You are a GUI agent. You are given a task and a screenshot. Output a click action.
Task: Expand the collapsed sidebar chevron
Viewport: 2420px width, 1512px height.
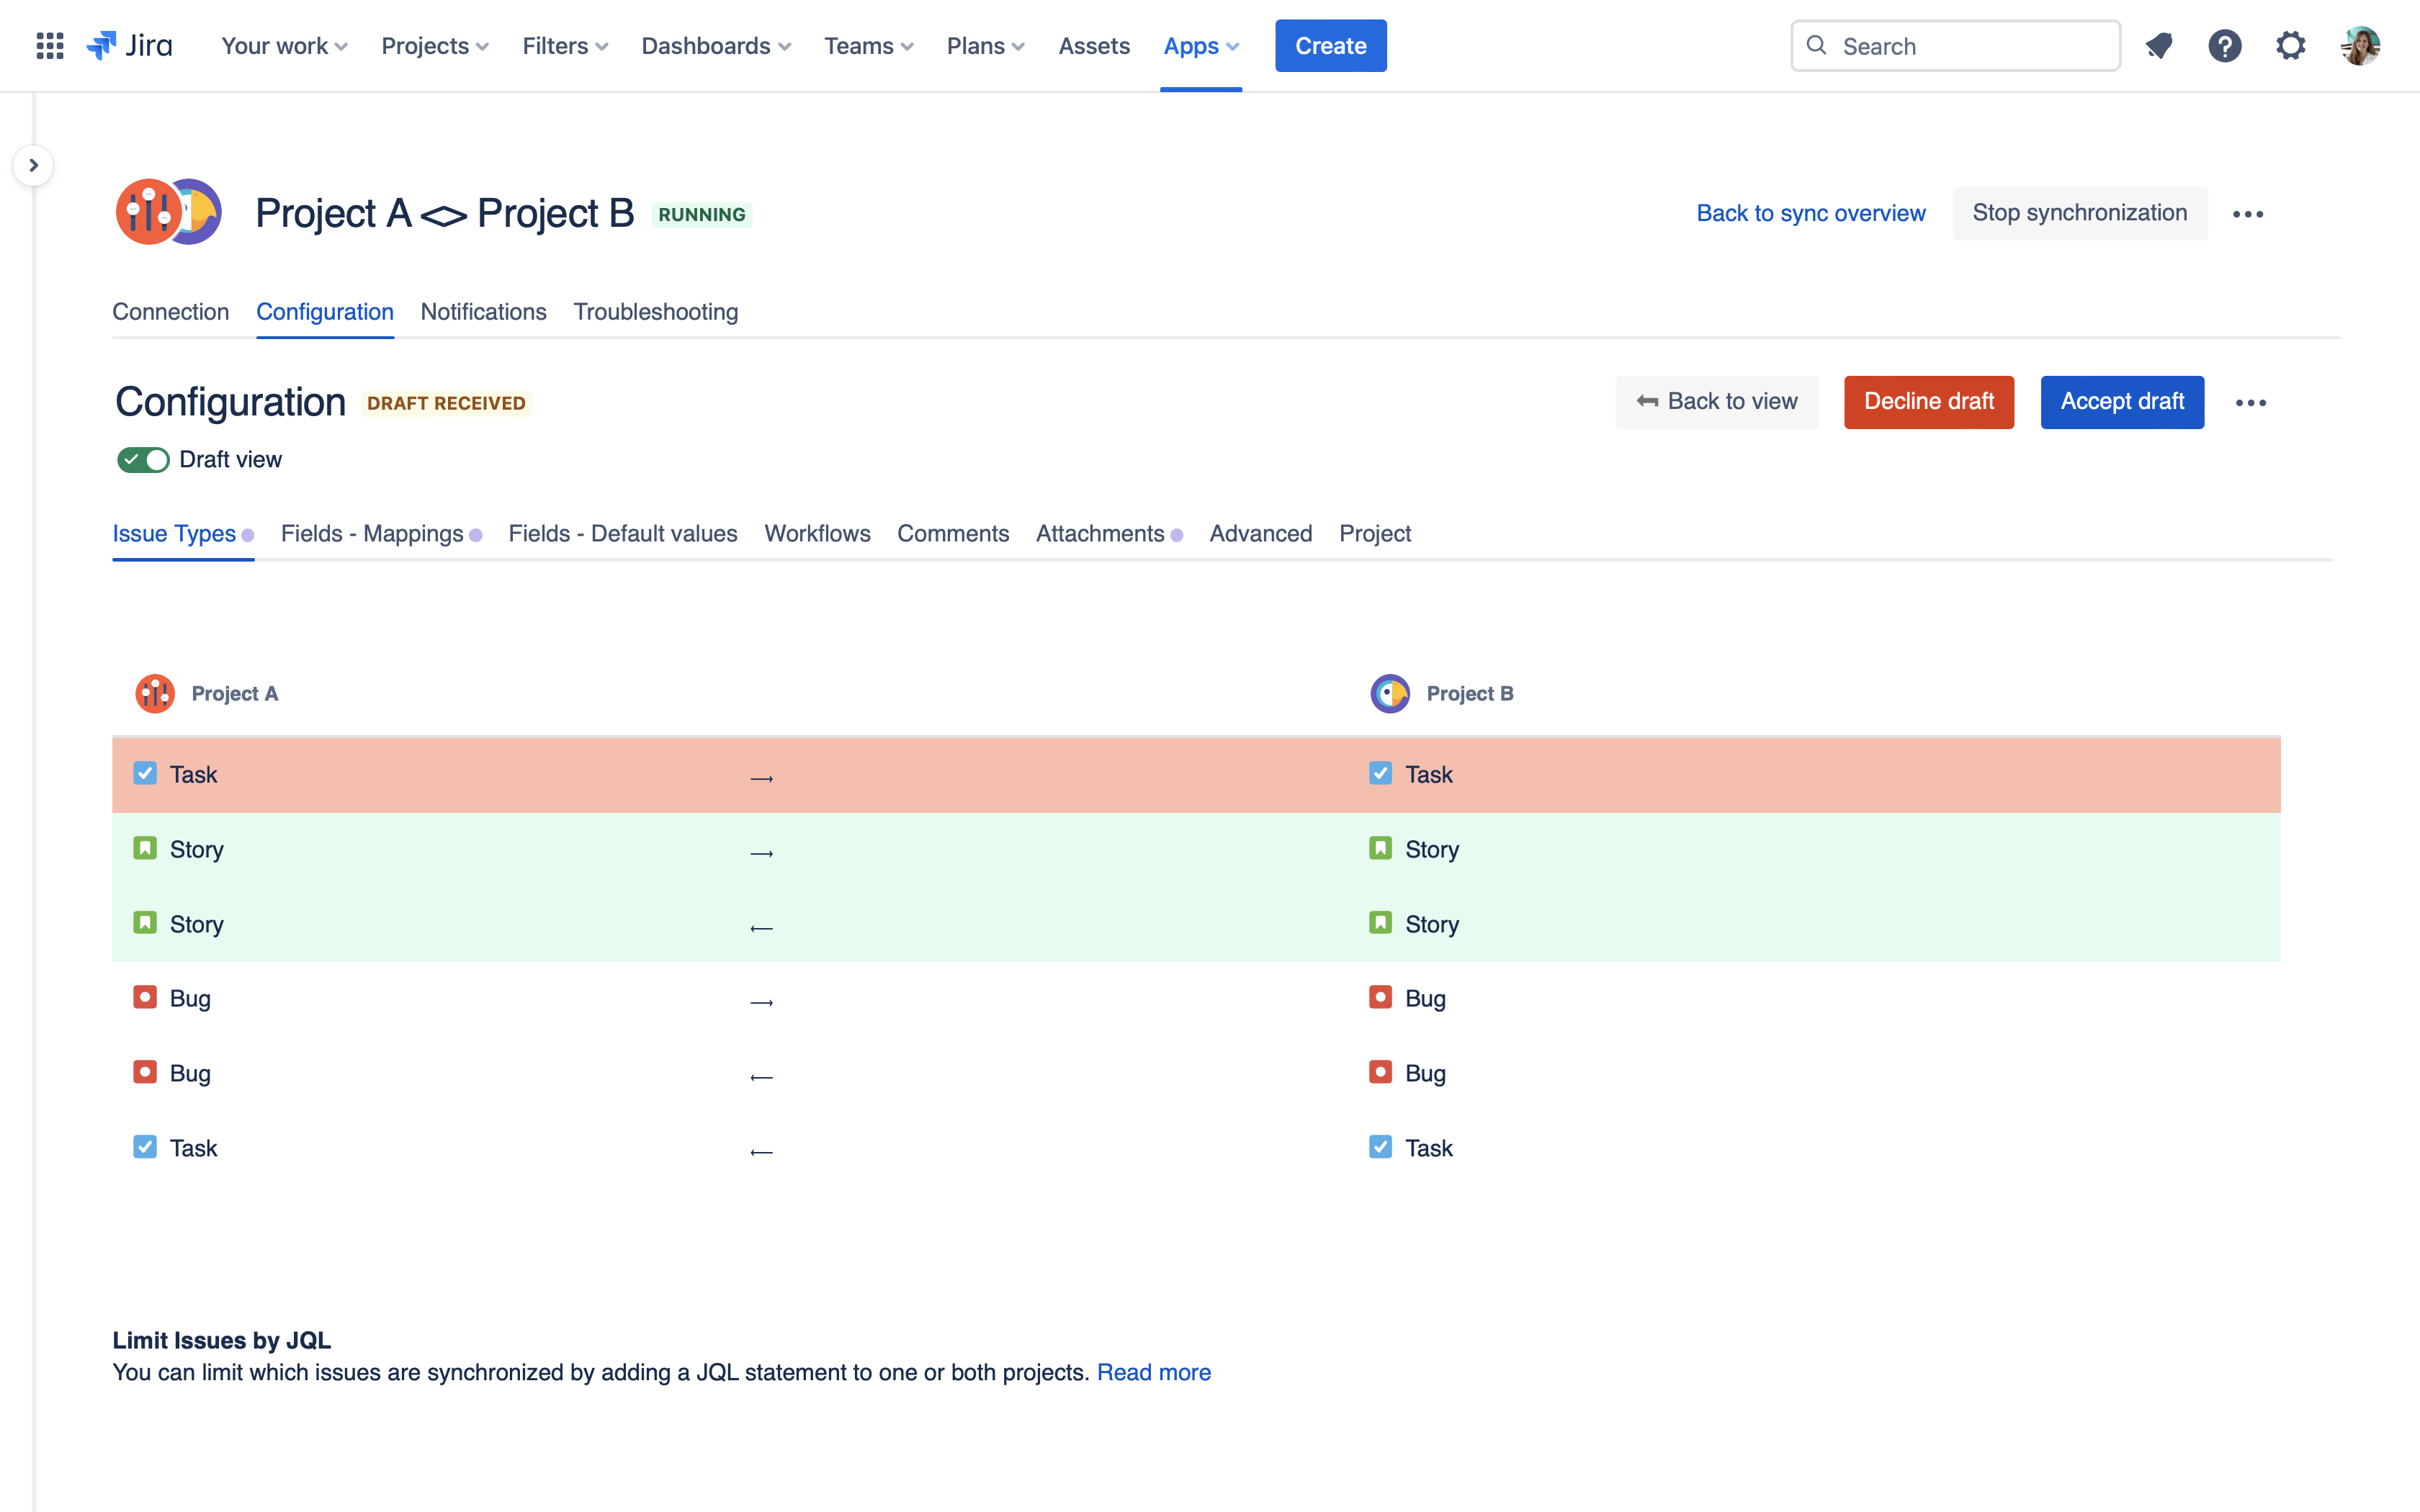pyautogui.click(x=33, y=166)
